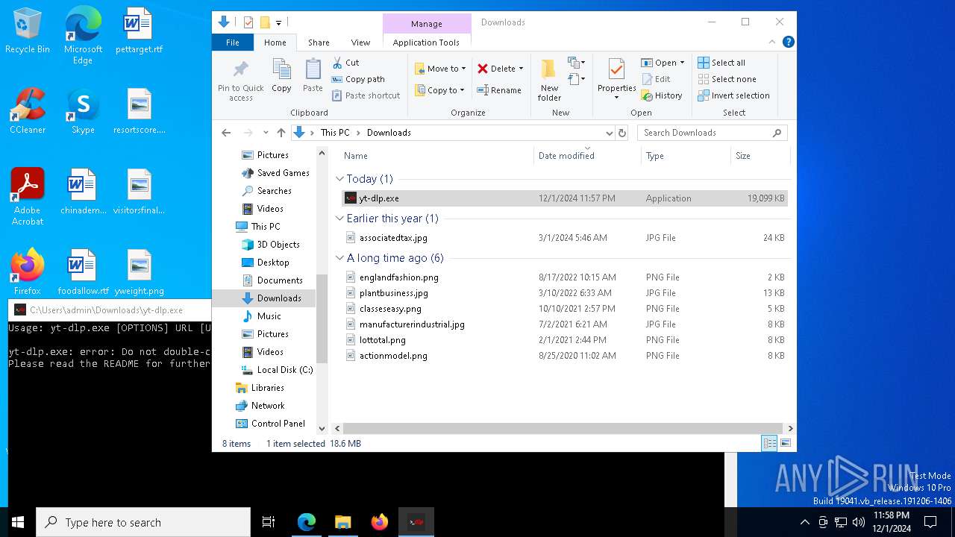Open the File menu
This screenshot has width=955, height=537.
pyautogui.click(x=233, y=43)
